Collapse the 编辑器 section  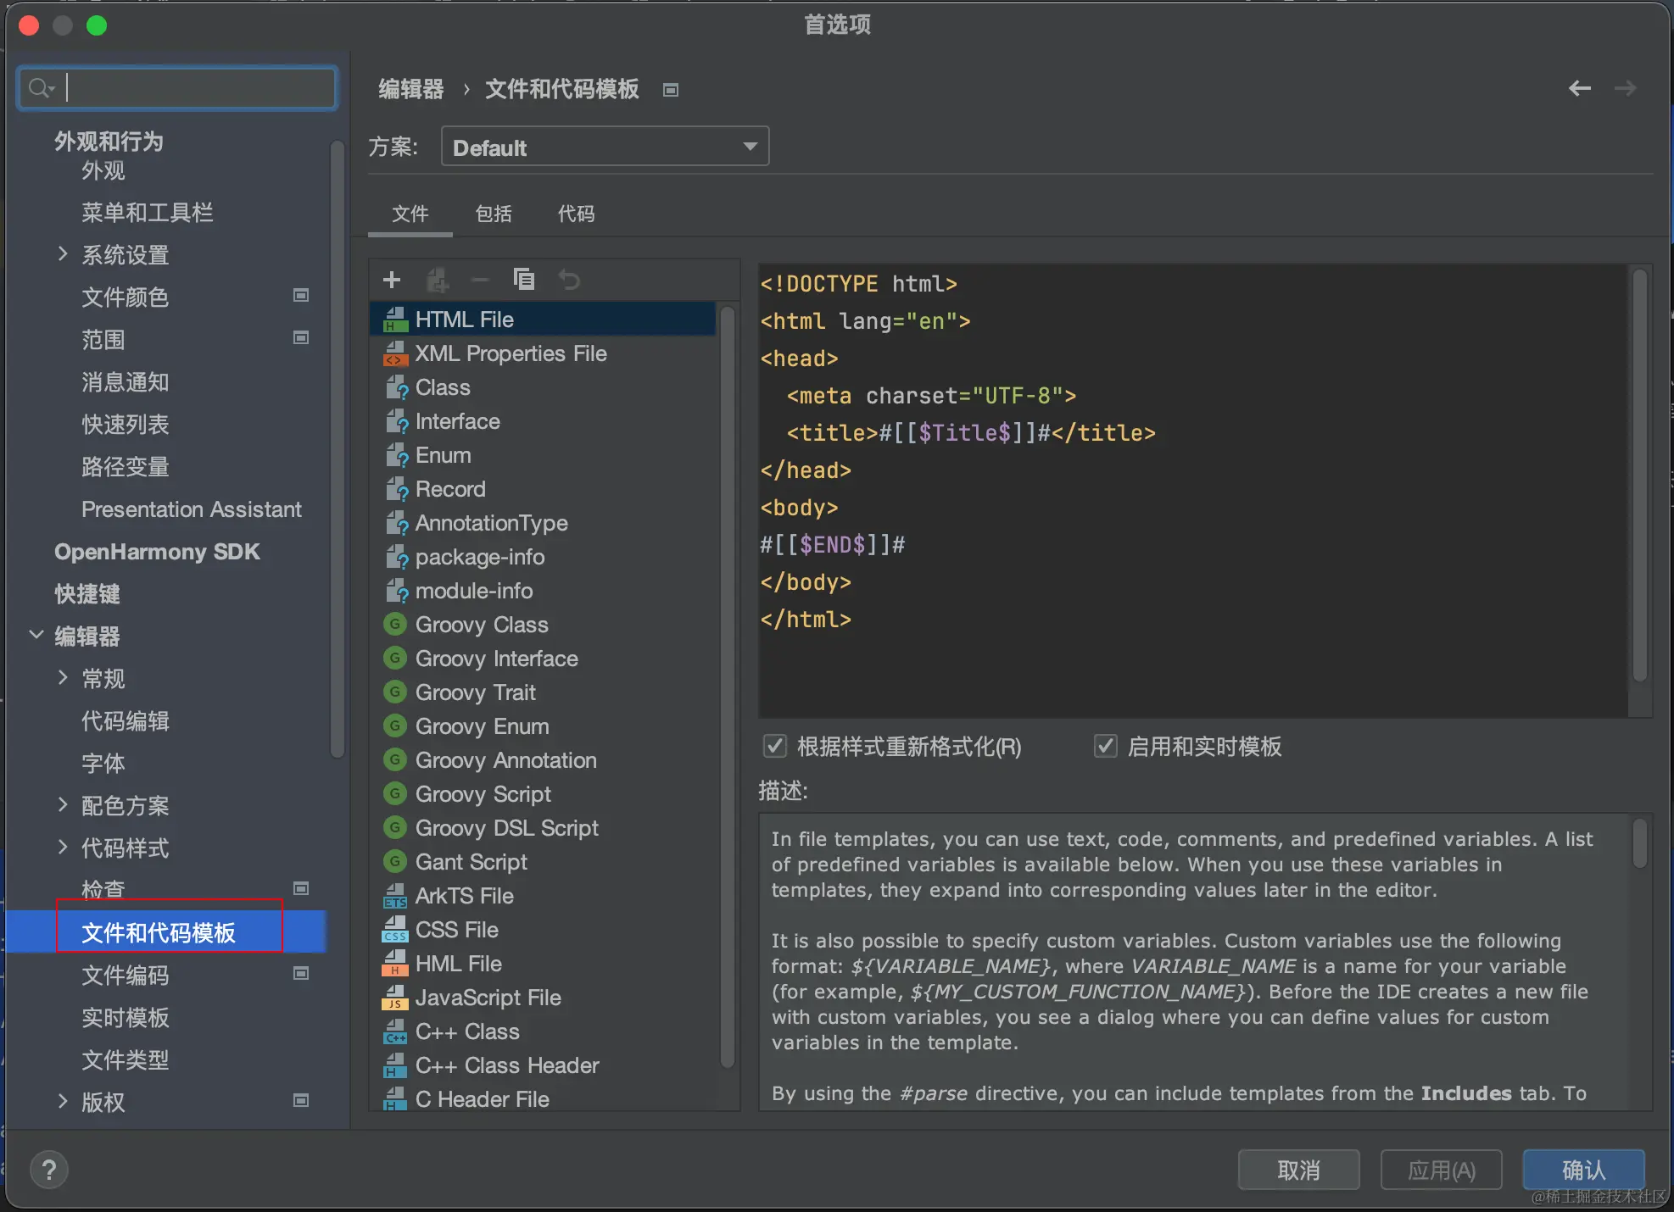point(36,635)
